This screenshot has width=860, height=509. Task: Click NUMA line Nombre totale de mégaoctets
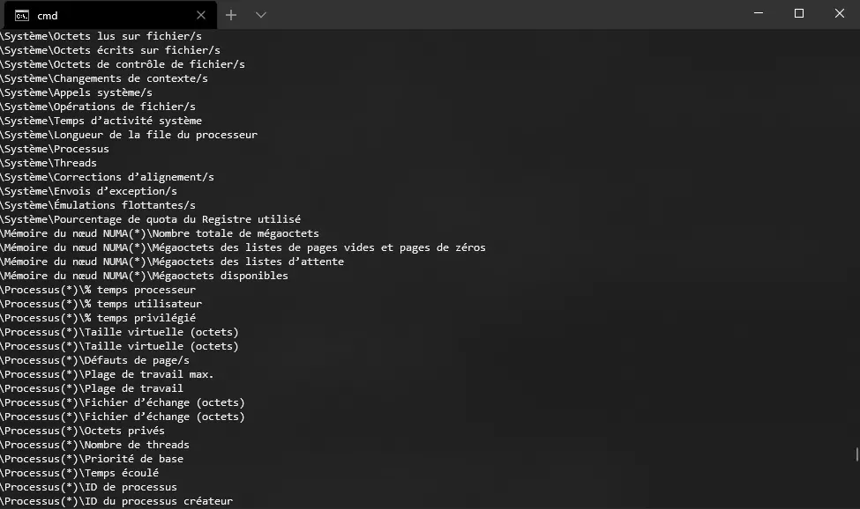click(x=160, y=233)
